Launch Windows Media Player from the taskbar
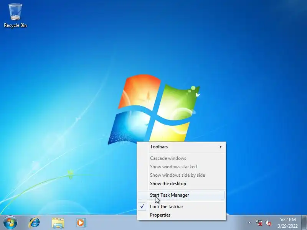Screen dimensions: 307x230 [x=81, y=223]
